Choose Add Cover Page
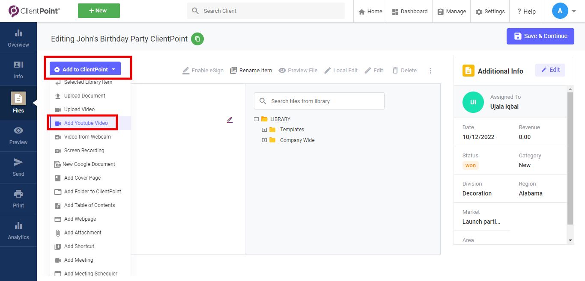This screenshot has height=281, width=585. 90,178
